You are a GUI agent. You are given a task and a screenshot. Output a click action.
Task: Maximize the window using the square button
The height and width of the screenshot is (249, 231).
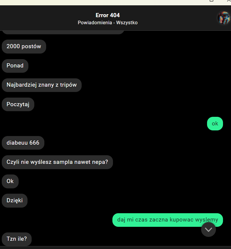click(211, 1)
